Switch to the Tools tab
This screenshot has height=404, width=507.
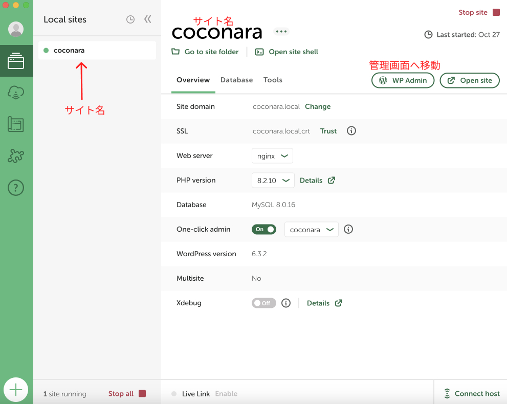point(273,80)
